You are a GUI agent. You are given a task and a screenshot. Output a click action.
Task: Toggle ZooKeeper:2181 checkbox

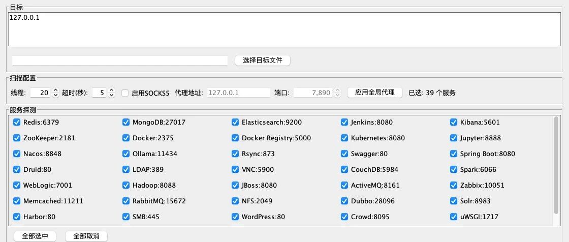coord(17,138)
